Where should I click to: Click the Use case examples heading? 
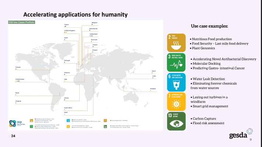(x=210, y=26)
